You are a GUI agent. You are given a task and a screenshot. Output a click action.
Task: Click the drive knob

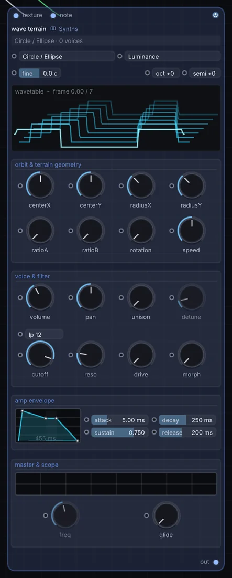[141, 355]
